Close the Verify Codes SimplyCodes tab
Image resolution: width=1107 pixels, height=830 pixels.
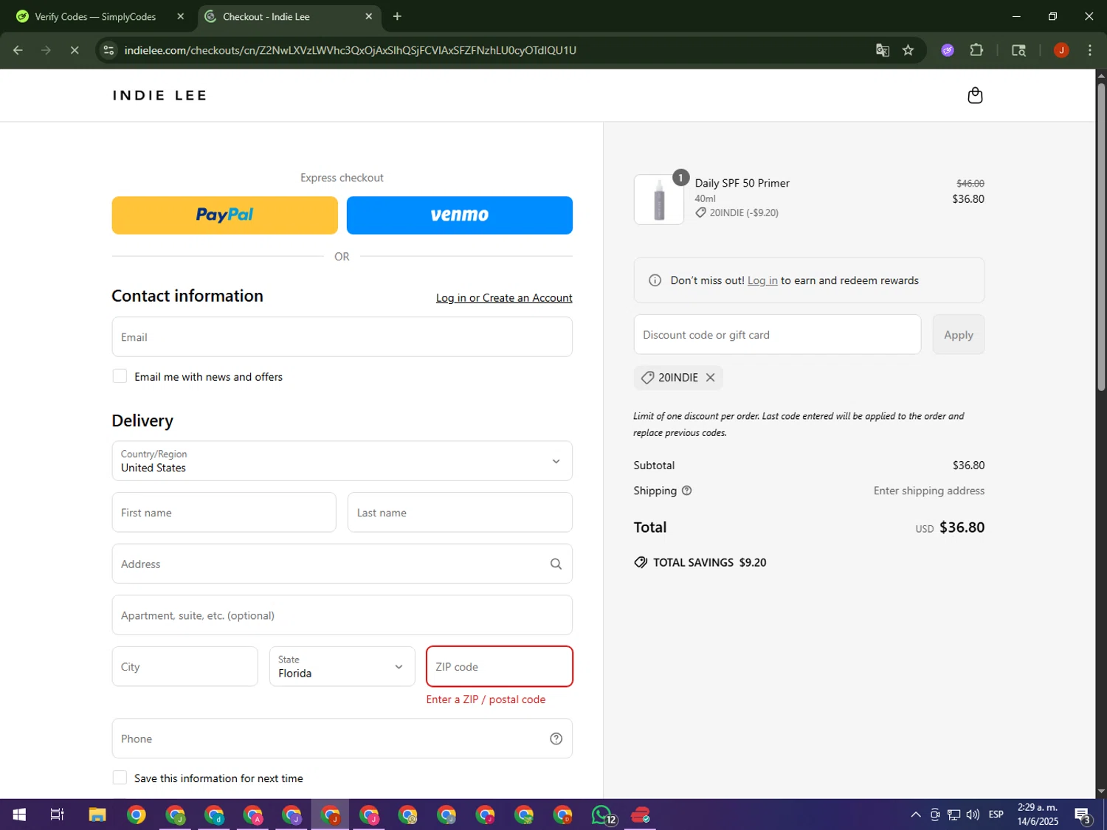pos(180,16)
